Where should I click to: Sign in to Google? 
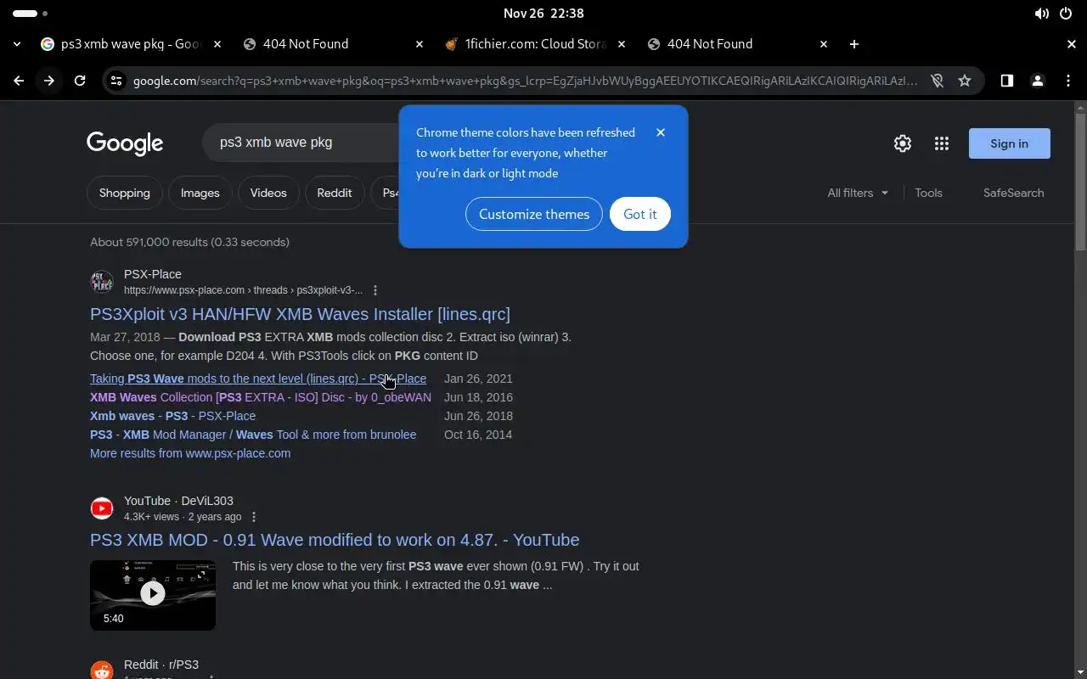[1009, 143]
